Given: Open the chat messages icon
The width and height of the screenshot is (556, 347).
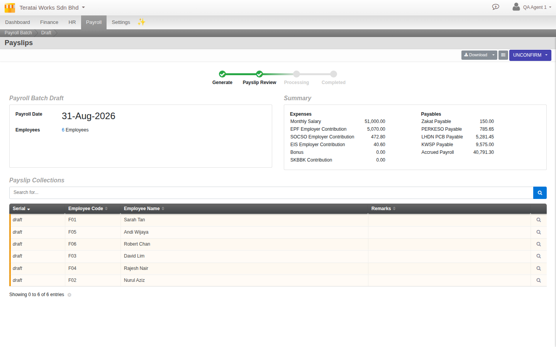Looking at the screenshot, I should click(496, 7).
